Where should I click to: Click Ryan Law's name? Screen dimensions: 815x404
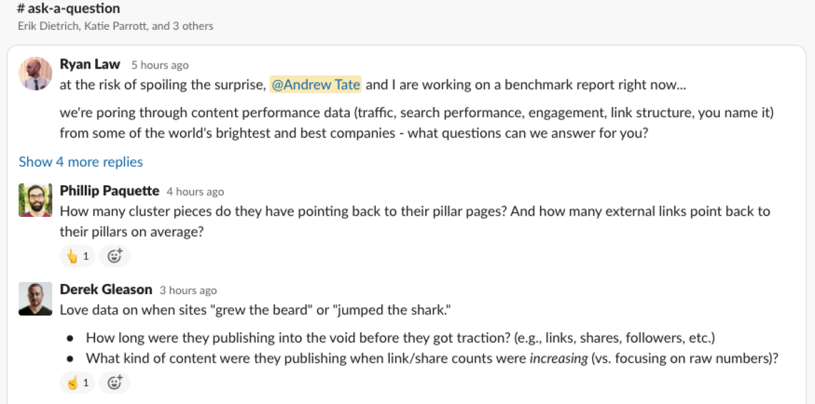click(90, 64)
